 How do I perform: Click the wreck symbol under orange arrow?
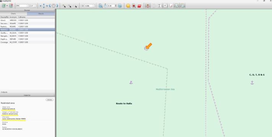click(x=146, y=48)
